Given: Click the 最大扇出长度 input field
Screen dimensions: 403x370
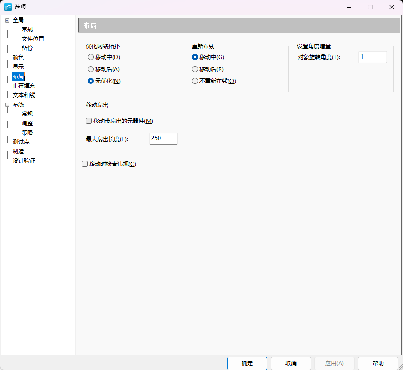Looking at the screenshot, I should (x=163, y=139).
